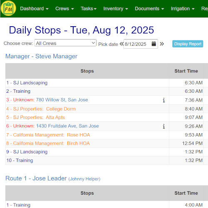
Task: Open the Dashboard menu
Action: [x=34, y=9]
